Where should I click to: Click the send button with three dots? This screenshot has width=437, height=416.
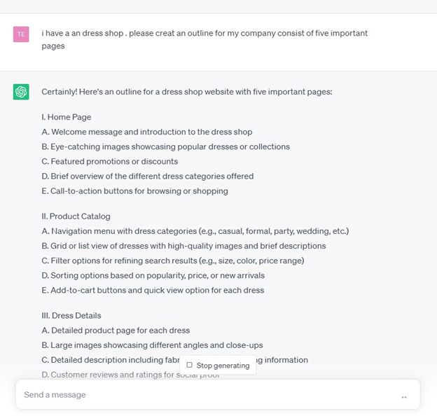pos(404,396)
